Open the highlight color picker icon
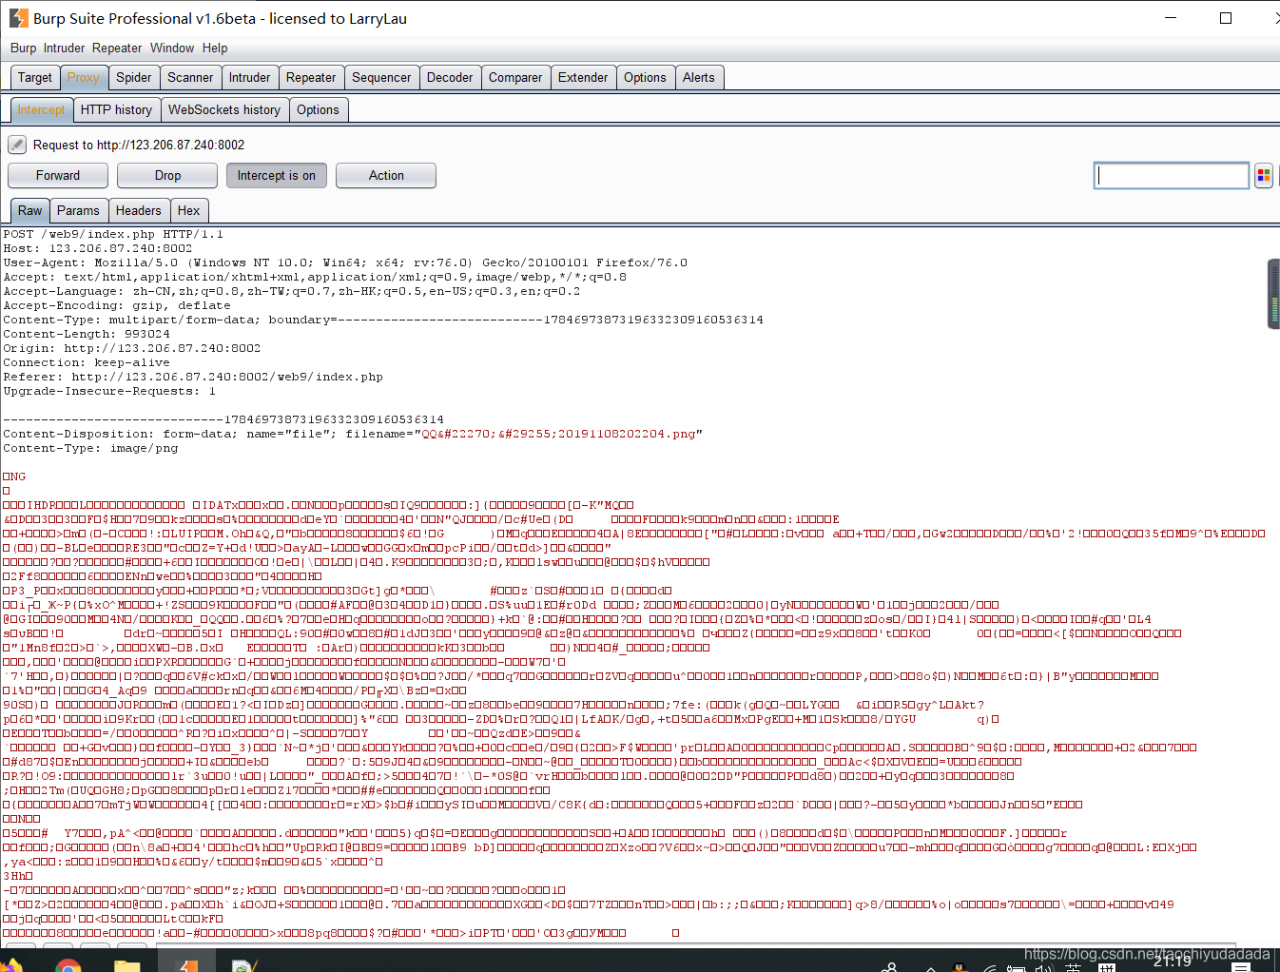The height and width of the screenshot is (972, 1280). [1264, 176]
